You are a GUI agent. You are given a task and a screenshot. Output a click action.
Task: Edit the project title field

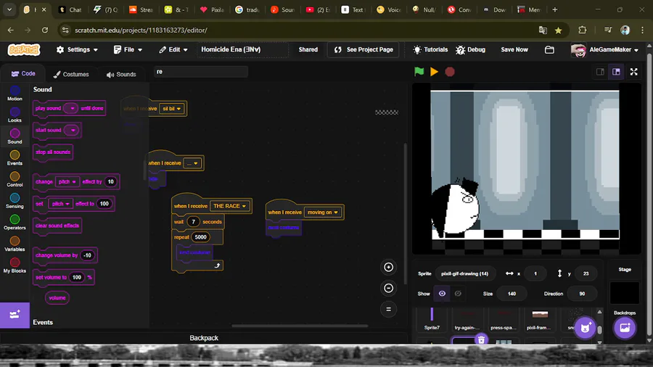coord(243,49)
